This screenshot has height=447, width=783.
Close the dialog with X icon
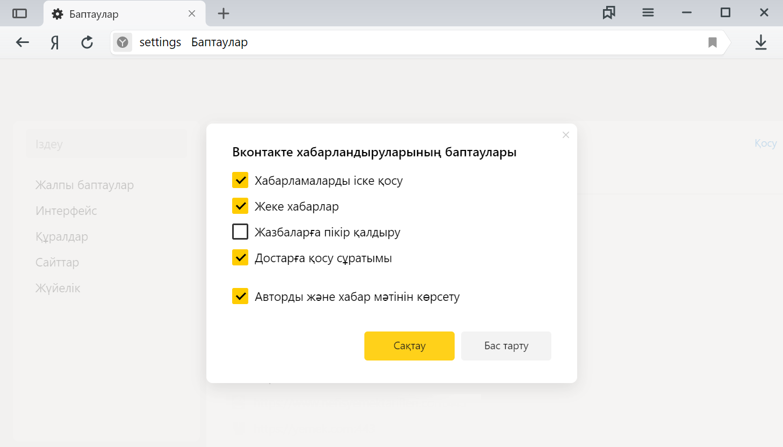click(566, 135)
